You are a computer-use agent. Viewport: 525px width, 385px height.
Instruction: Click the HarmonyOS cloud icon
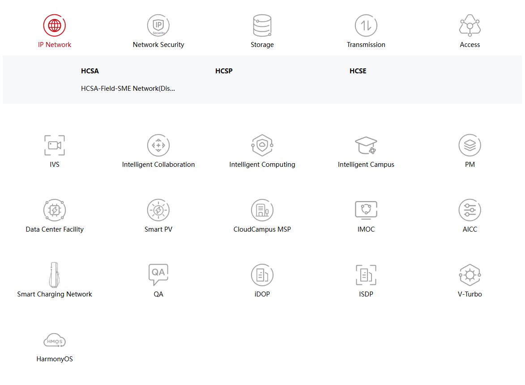pos(55,341)
